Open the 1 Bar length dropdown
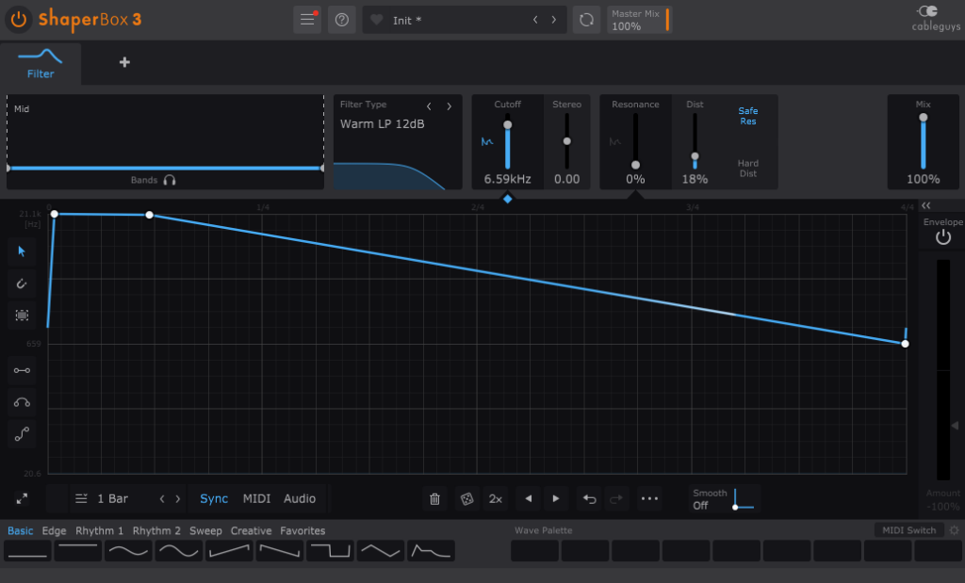965x583 pixels. (104, 499)
